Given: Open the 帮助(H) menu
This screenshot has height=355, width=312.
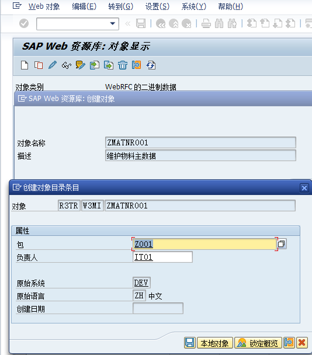Looking at the screenshot, I should [x=230, y=6].
